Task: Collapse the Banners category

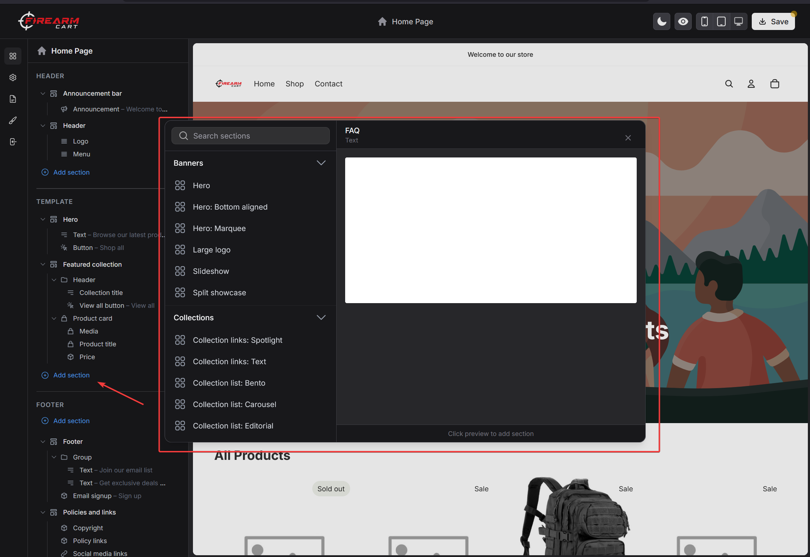Action: click(321, 163)
